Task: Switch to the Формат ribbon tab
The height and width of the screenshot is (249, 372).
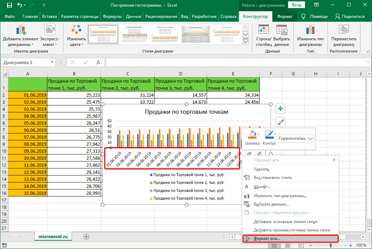Action: point(285,16)
